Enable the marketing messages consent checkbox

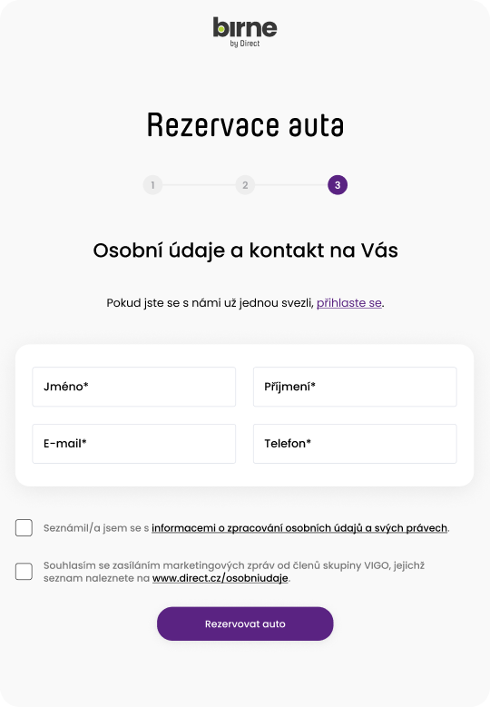point(24,571)
